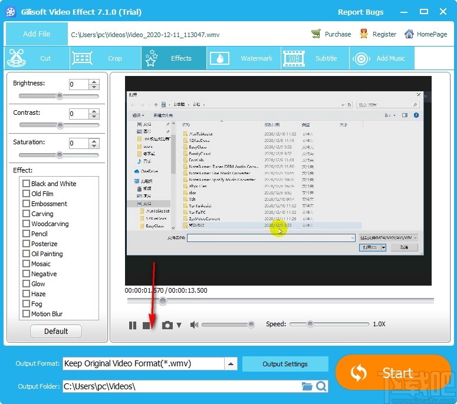Click the Add File button
This screenshot has height=404, width=457.
pyautogui.click(x=37, y=34)
